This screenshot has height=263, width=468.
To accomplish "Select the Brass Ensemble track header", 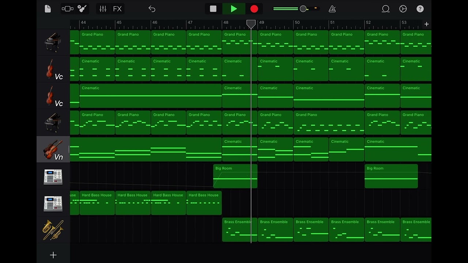I will coord(53,230).
